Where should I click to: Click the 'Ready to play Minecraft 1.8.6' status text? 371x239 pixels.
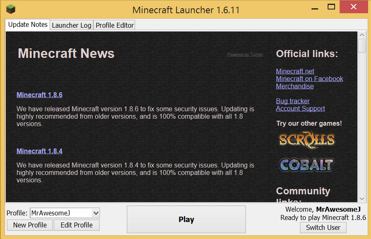coord(323,217)
